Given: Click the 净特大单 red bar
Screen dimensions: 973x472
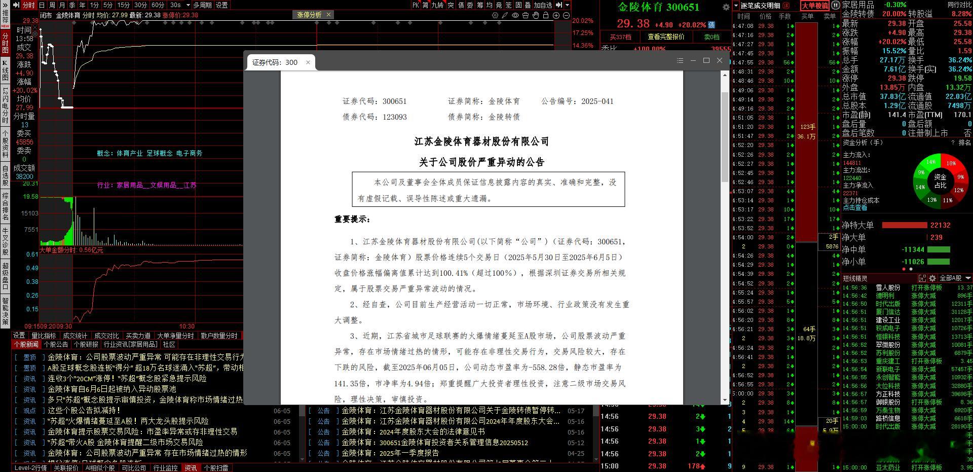Looking at the screenshot, I should pos(904,225).
